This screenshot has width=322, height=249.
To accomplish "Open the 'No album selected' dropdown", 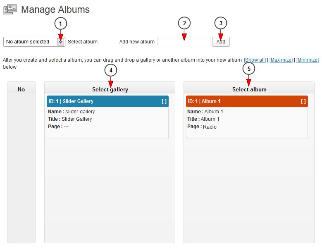I will tap(34, 42).
